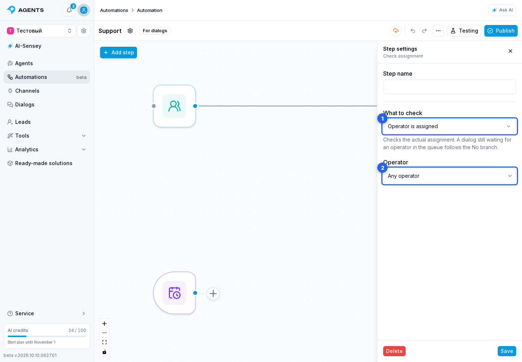Image resolution: width=522 pixels, height=362 pixels.
Task: Open Support automation settings gear
Action: pyautogui.click(x=130, y=31)
